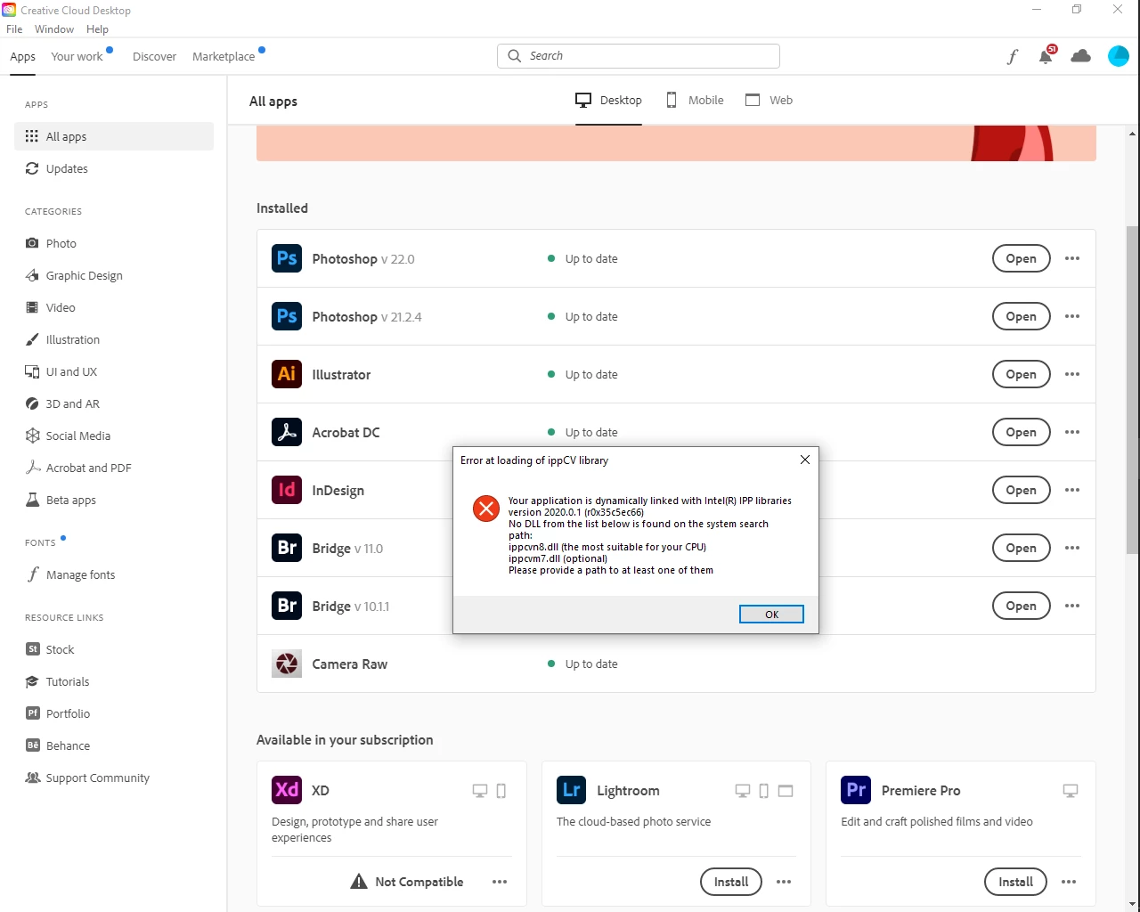Open Stock resource link
1140x912 pixels.
point(114,649)
